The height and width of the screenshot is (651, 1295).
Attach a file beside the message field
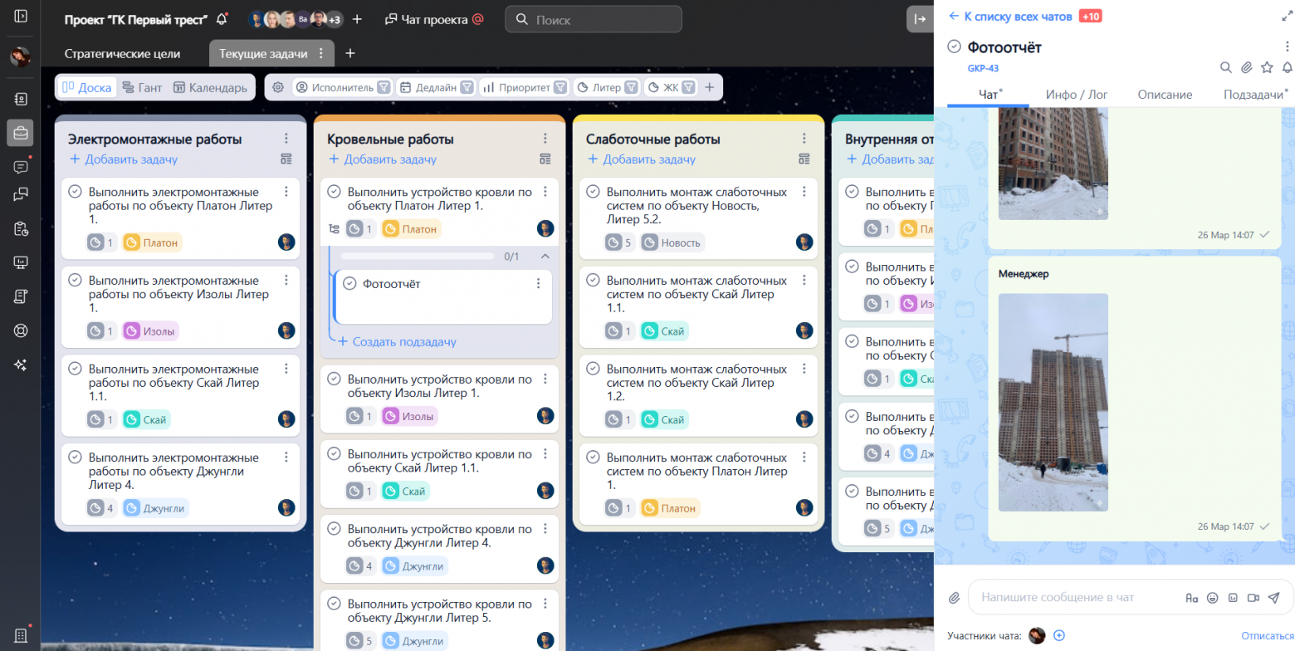(955, 597)
